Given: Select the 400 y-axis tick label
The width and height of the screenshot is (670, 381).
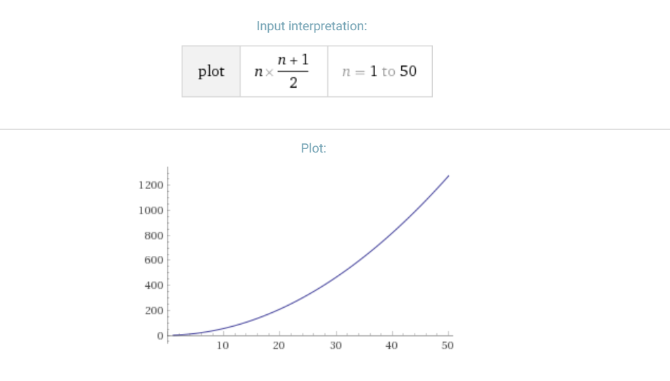Looking at the screenshot, I should (x=153, y=285).
